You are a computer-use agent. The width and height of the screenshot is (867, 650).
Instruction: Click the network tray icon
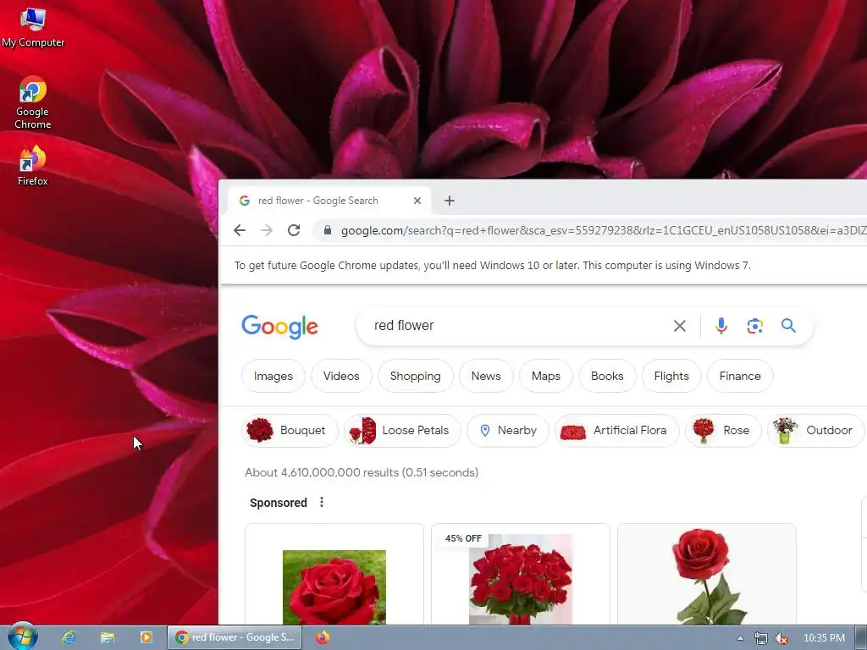pos(761,638)
